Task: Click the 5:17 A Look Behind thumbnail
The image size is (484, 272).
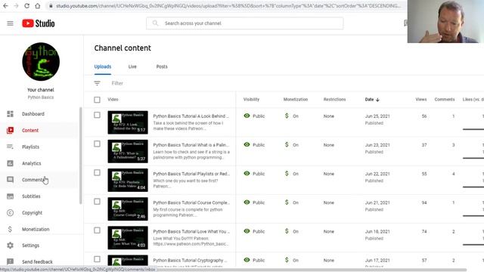Action: click(x=128, y=122)
